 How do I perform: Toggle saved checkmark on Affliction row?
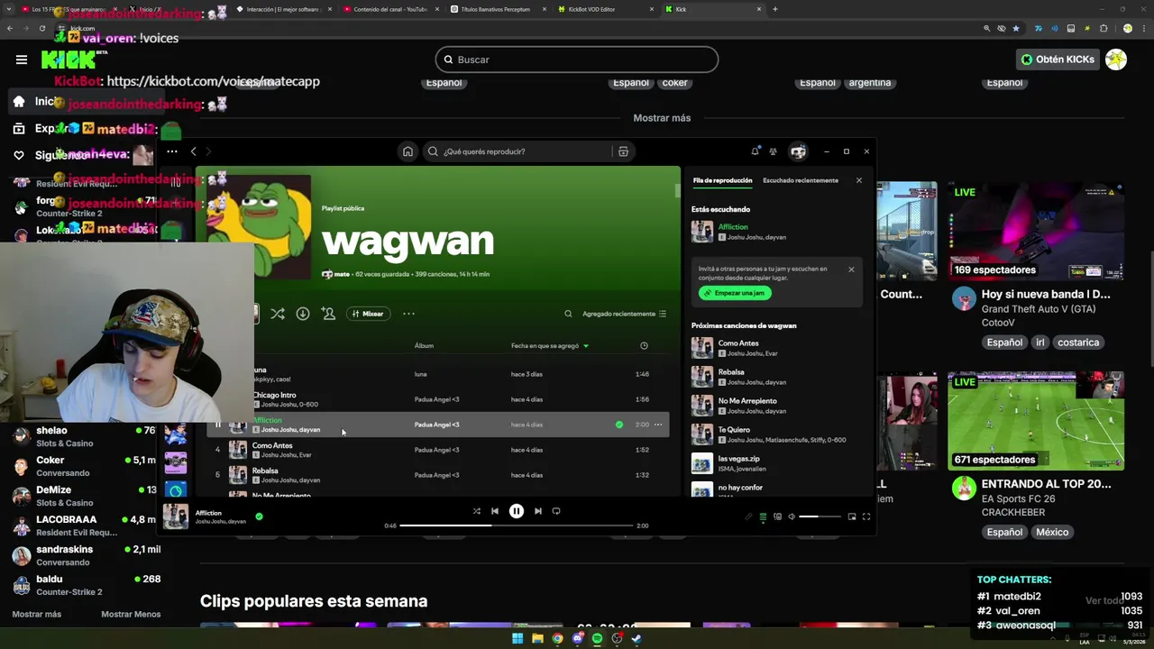click(618, 425)
